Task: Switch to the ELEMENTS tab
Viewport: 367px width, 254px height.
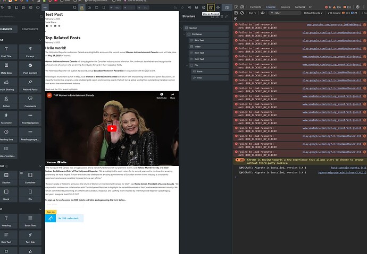Action: tap(6, 29)
